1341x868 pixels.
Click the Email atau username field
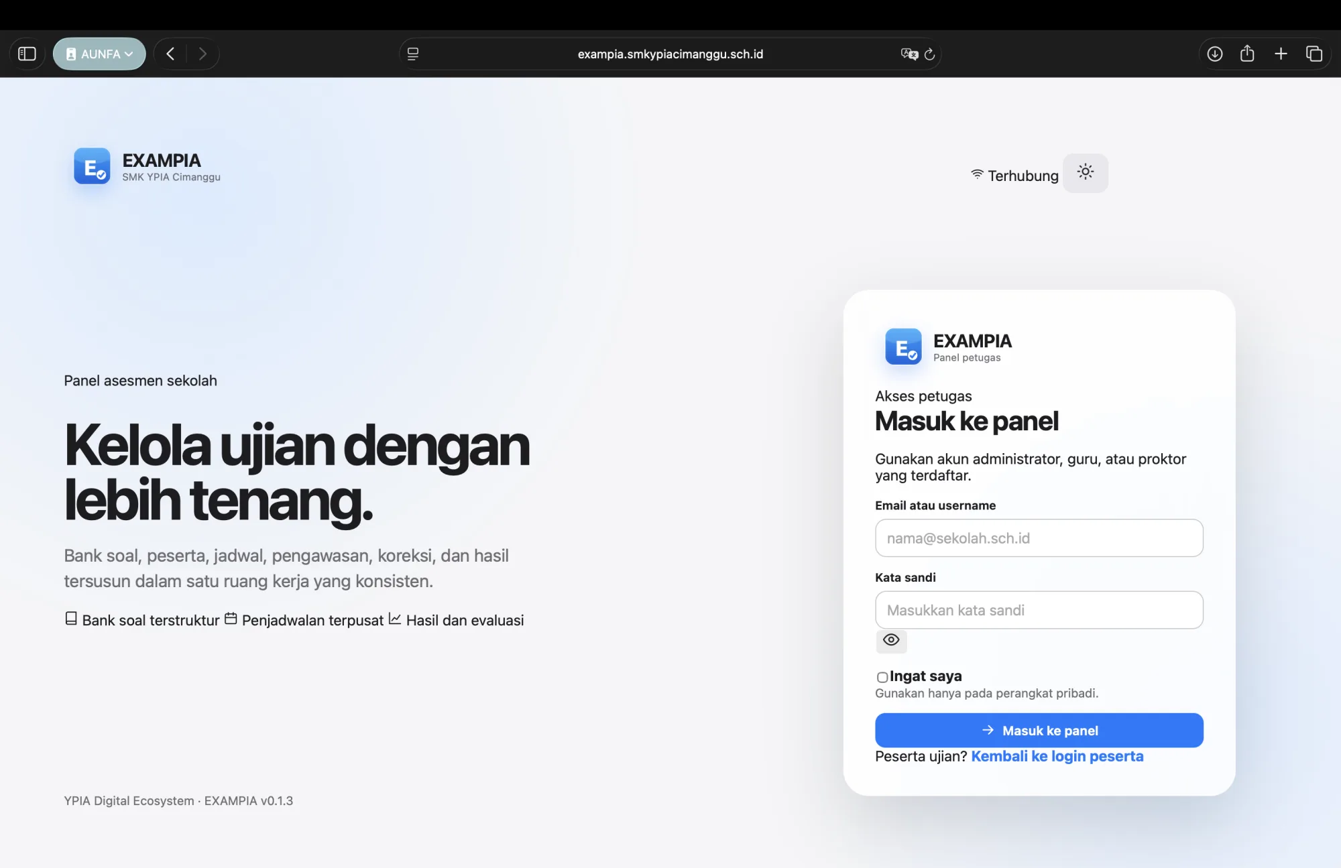[1039, 538]
